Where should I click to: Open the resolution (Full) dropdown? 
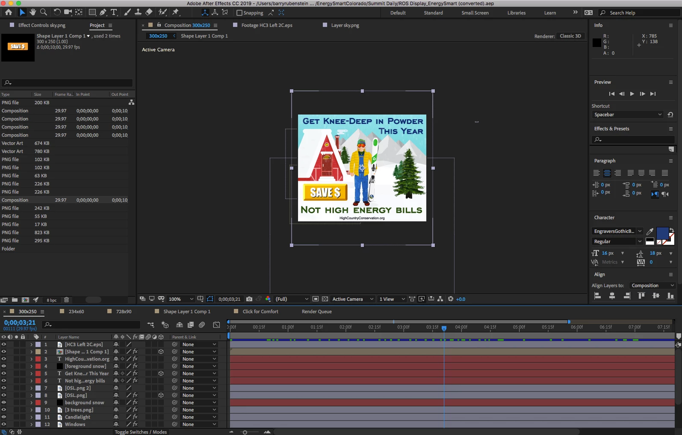[292, 299]
